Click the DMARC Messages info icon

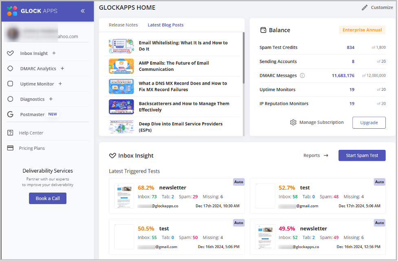point(302,75)
